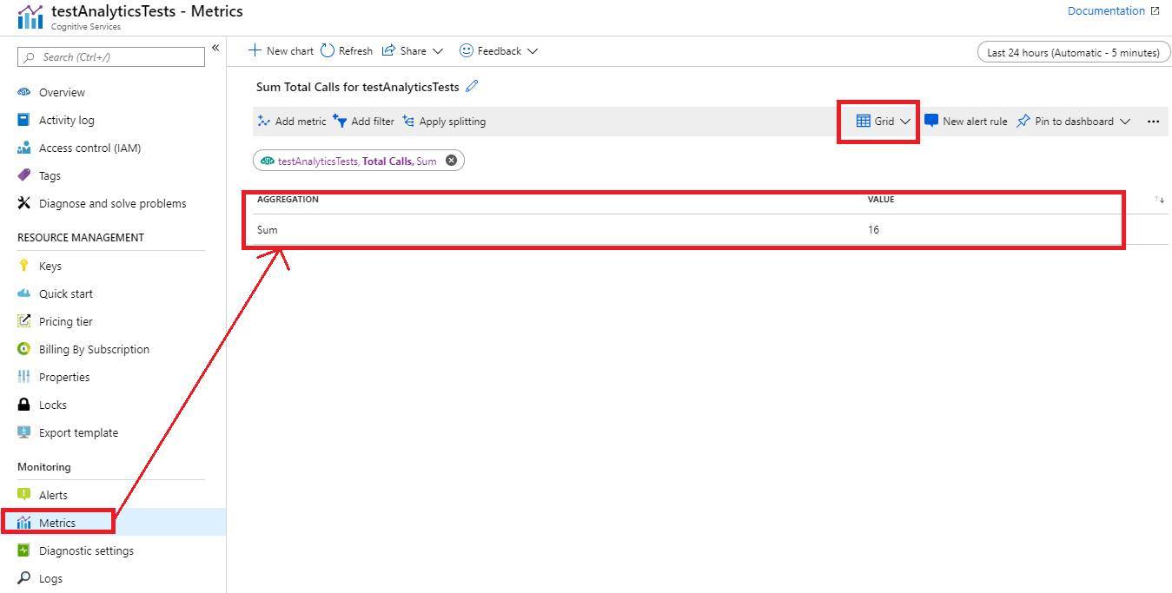
Task: Click the Sum aggregation cell
Action: (268, 230)
